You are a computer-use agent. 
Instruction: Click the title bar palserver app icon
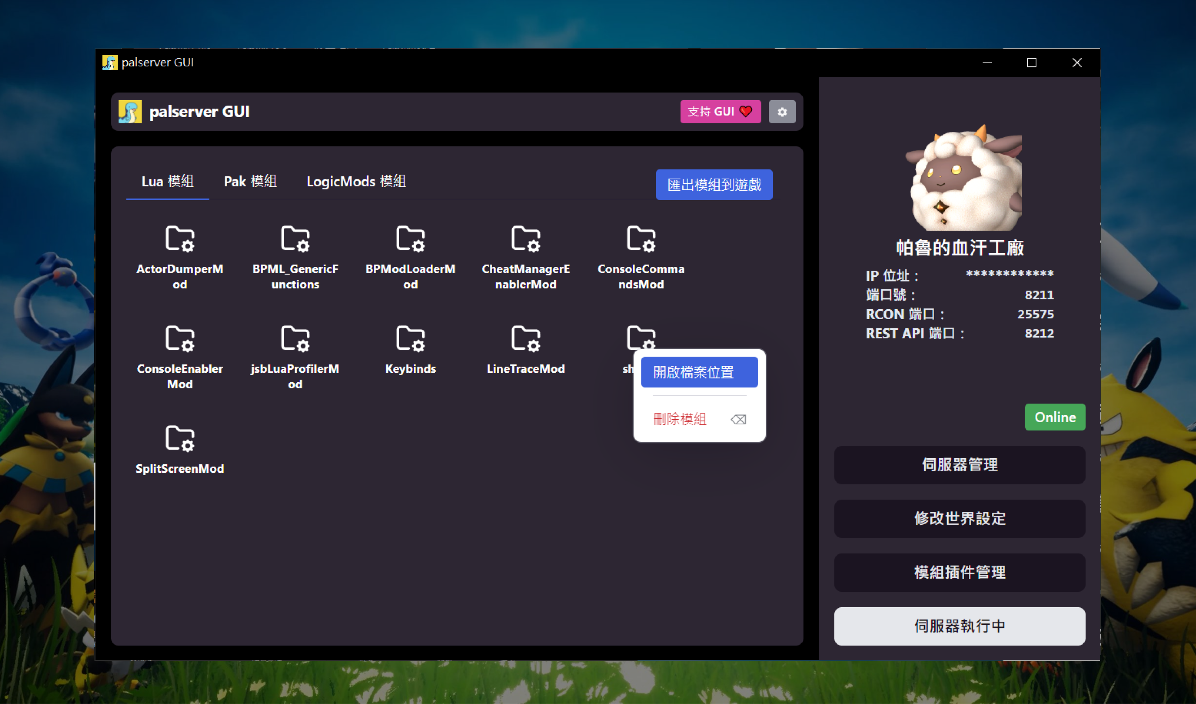[110, 62]
